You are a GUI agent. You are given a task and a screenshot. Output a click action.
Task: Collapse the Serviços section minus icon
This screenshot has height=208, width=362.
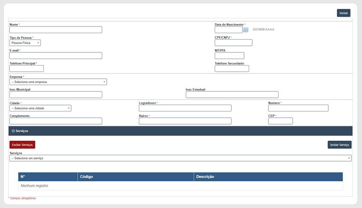point(13,131)
